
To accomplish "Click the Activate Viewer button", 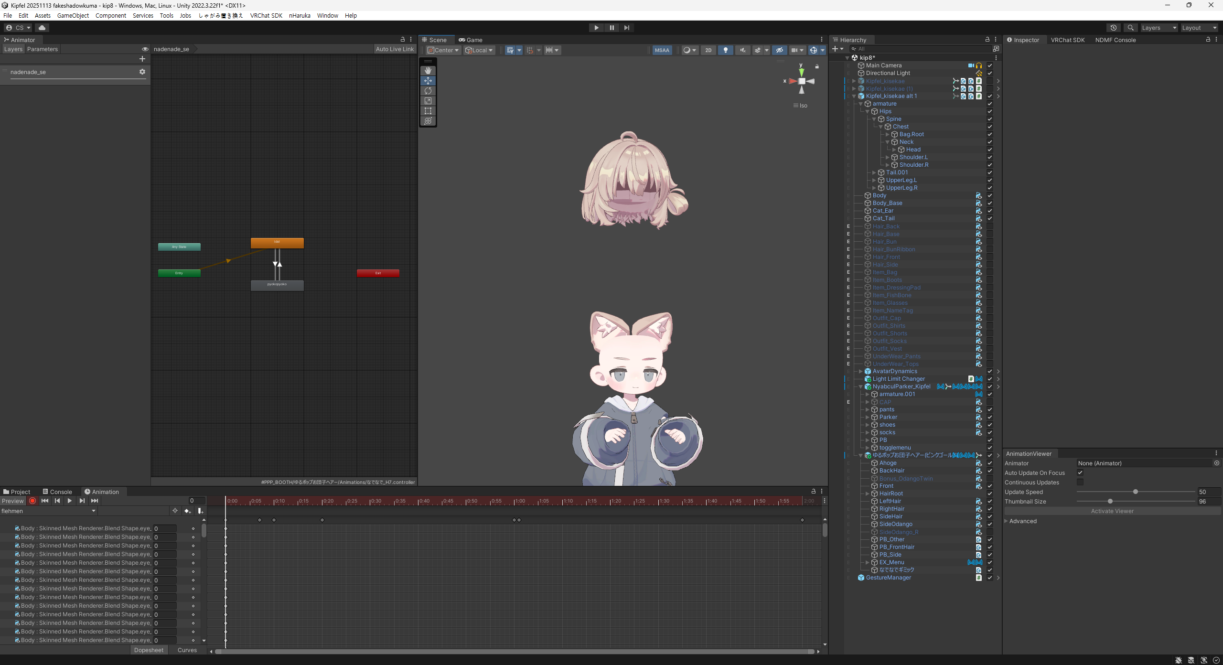I will coord(1112,511).
